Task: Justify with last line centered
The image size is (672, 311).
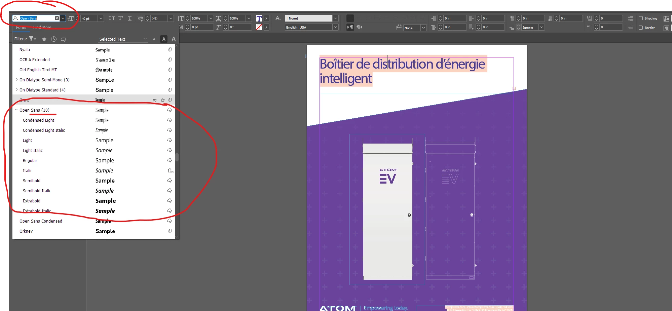Action: click(386, 18)
